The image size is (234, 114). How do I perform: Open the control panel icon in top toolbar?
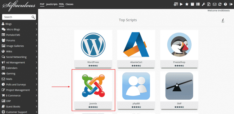[x=176, y=4]
